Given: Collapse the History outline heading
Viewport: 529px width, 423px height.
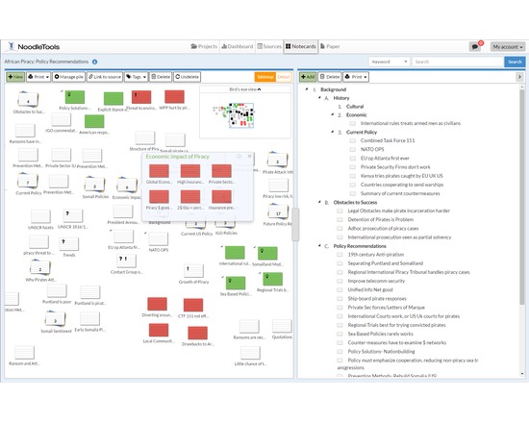Looking at the screenshot, I should click(x=319, y=97).
